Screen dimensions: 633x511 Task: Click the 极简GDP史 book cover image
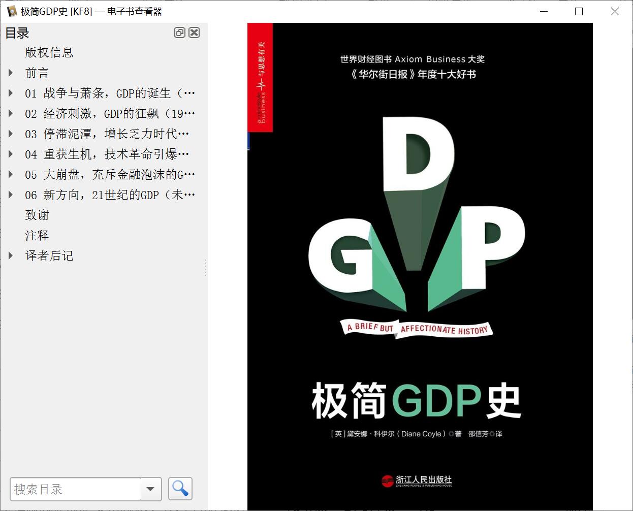coord(420,267)
